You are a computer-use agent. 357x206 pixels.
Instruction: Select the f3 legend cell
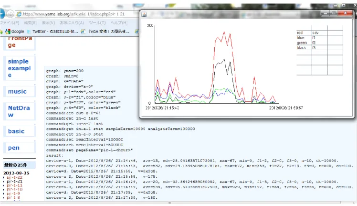pos(319,48)
